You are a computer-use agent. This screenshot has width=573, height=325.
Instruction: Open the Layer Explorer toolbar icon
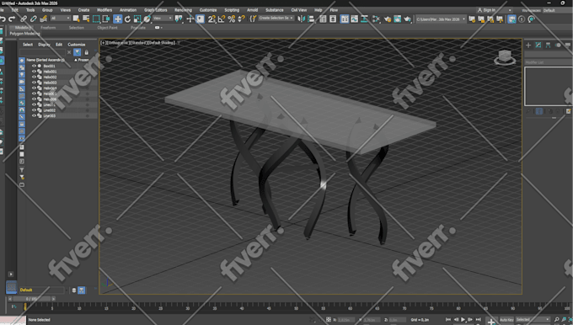(x=333, y=19)
